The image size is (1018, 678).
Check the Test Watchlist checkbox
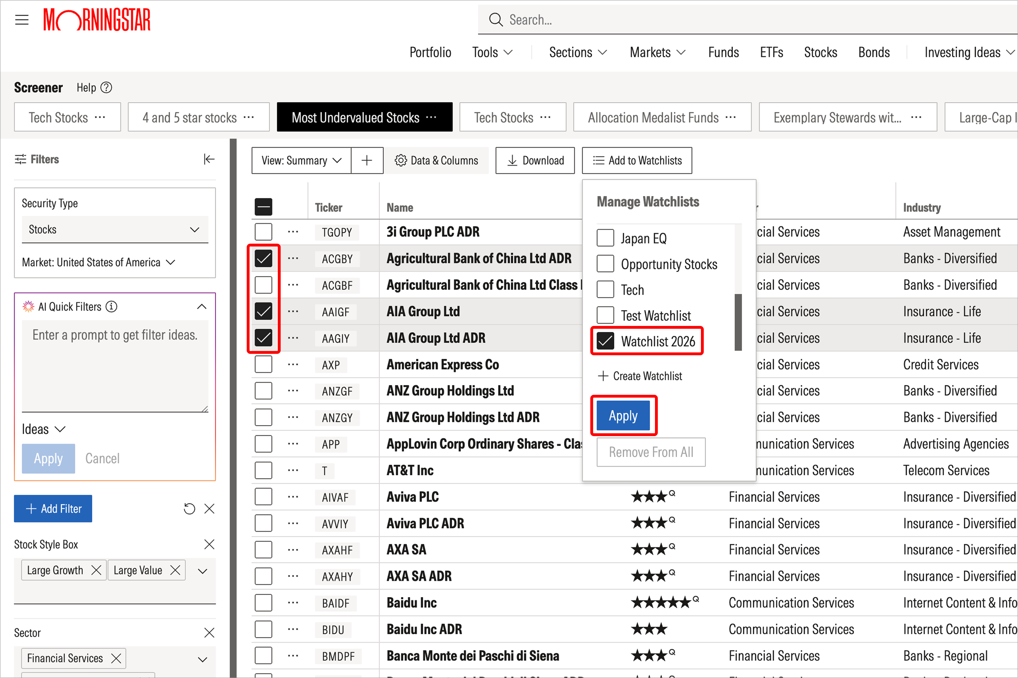[605, 315]
